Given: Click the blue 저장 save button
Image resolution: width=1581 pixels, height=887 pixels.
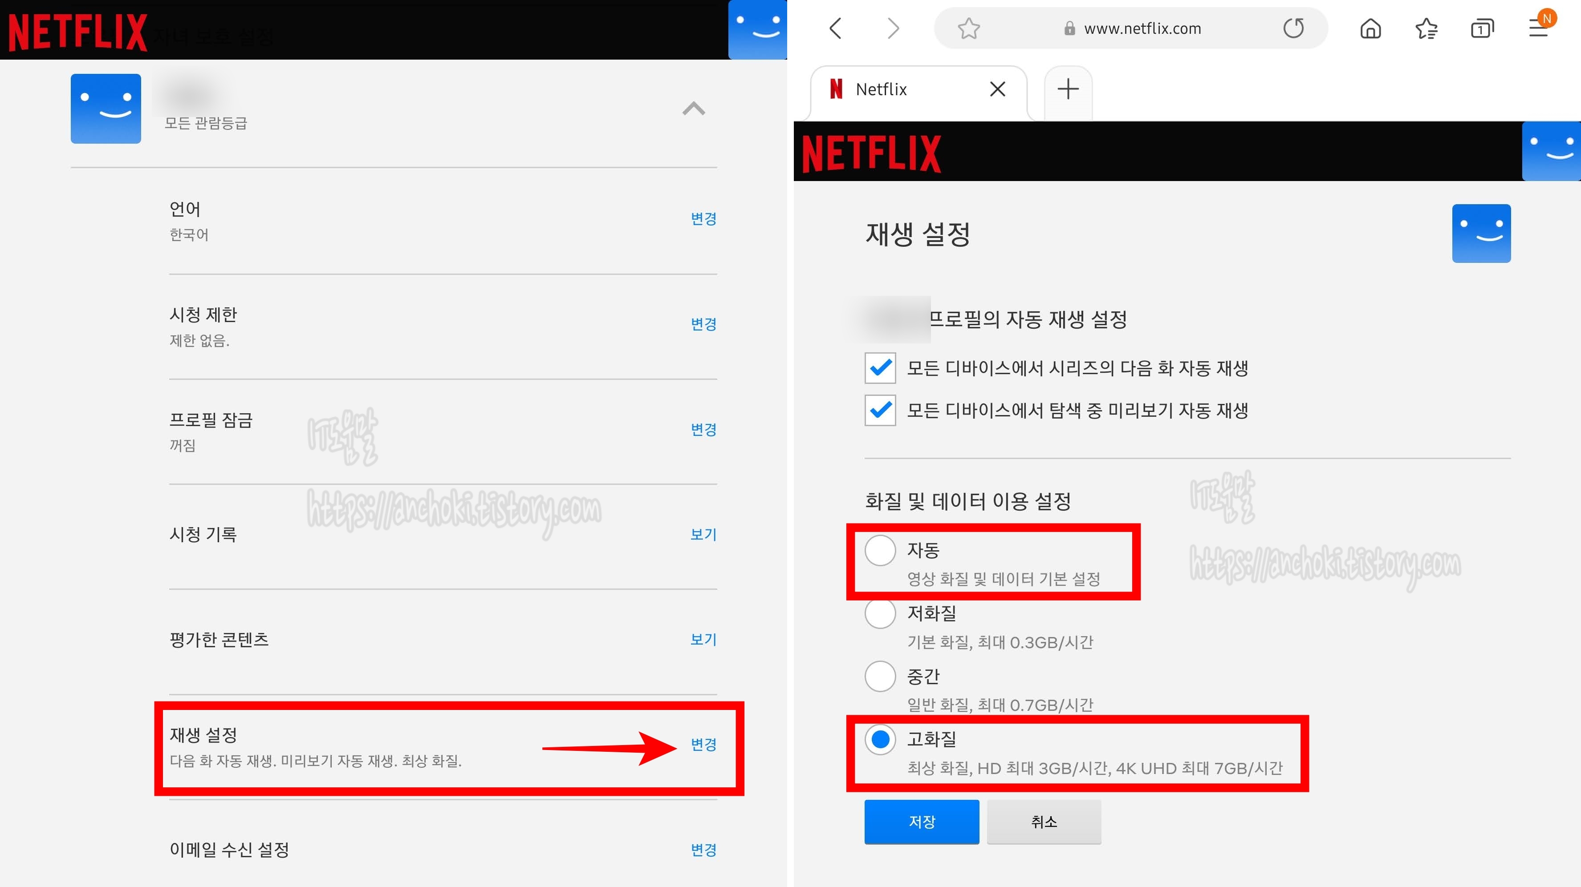Looking at the screenshot, I should coord(921,822).
